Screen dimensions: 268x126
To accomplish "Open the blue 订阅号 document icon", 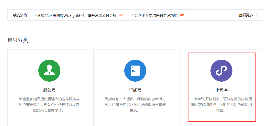I will (135, 71).
